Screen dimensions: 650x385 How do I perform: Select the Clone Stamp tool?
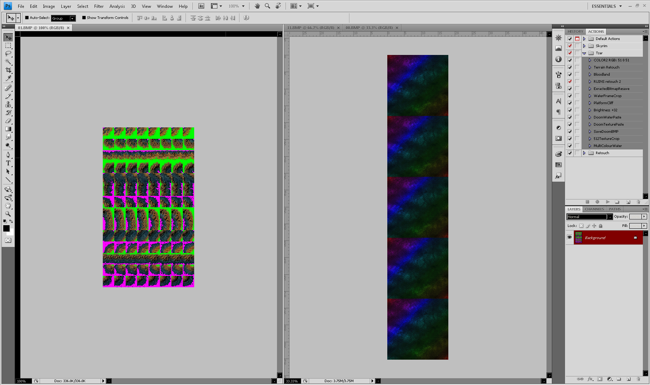click(8, 104)
